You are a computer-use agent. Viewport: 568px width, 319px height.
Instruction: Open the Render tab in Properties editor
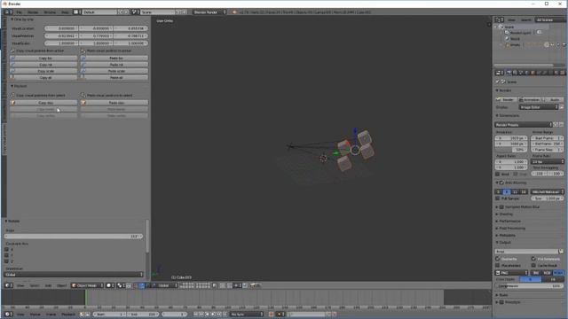click(509, 73)
